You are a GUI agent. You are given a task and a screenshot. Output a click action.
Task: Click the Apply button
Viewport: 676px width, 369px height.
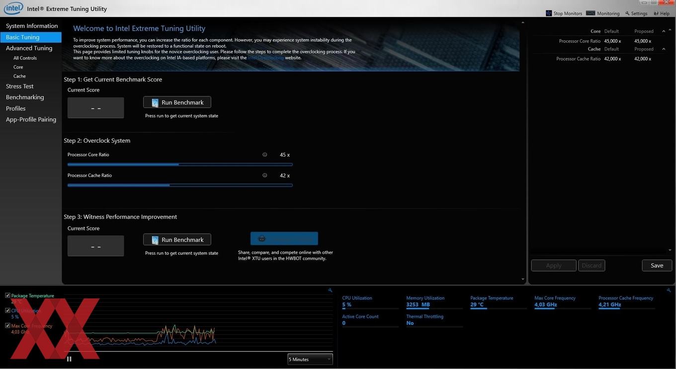tap(554, 266)
